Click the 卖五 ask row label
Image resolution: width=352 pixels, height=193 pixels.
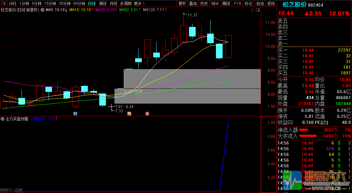click(283, 21)
